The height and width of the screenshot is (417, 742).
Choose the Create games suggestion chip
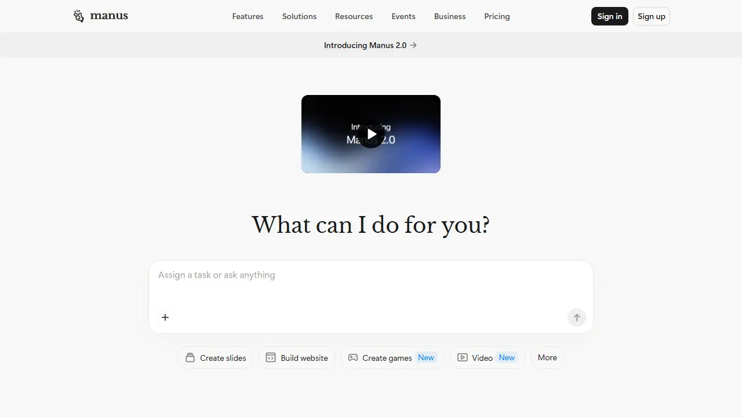pos(392,358)
